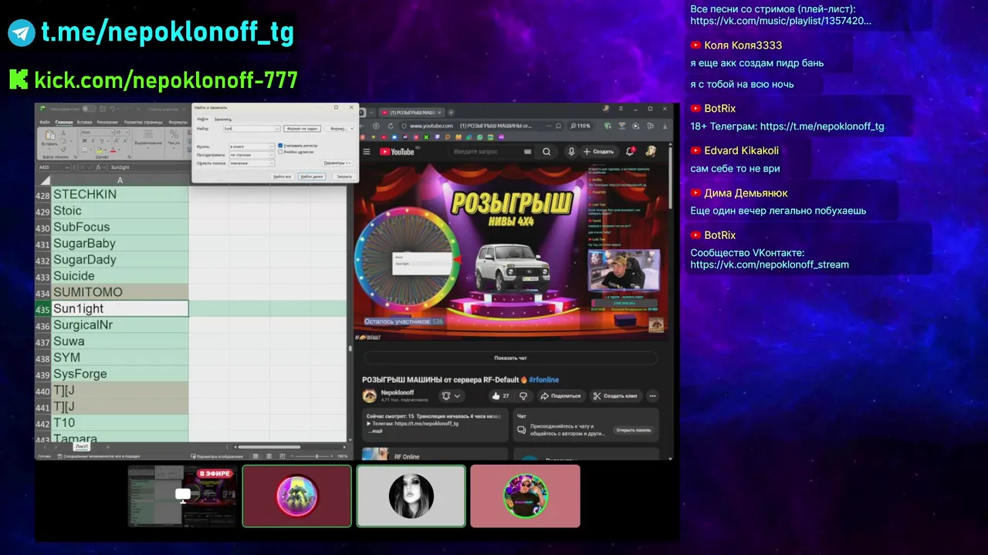
Task: Click the YouTube Создать button
Action: [598, 152]
